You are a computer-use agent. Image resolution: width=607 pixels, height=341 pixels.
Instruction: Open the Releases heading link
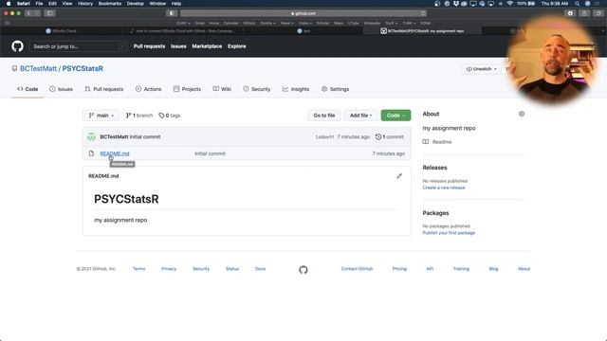click(434, 168)
